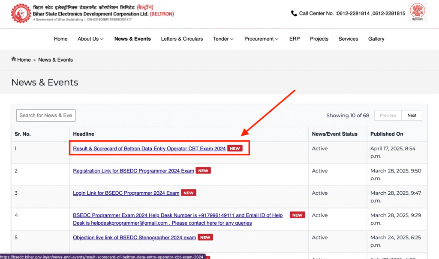Viewport: 439px width, 259px height.
Task: Click News & Events breadcrumb text
Action: pyautogui.click(x=55, y=60)
